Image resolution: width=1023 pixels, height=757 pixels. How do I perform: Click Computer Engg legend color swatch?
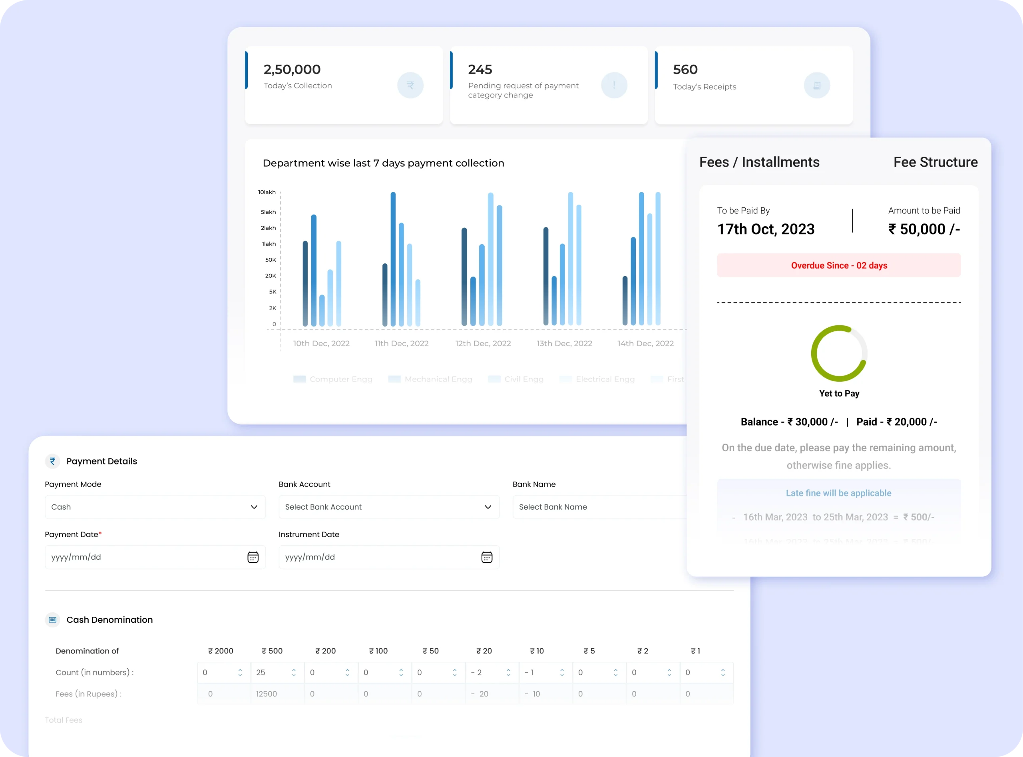point(300,379)
